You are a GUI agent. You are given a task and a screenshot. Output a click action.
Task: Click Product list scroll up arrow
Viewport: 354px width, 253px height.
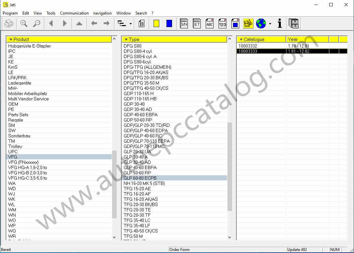pyautogui.click(x=114, y=39)
